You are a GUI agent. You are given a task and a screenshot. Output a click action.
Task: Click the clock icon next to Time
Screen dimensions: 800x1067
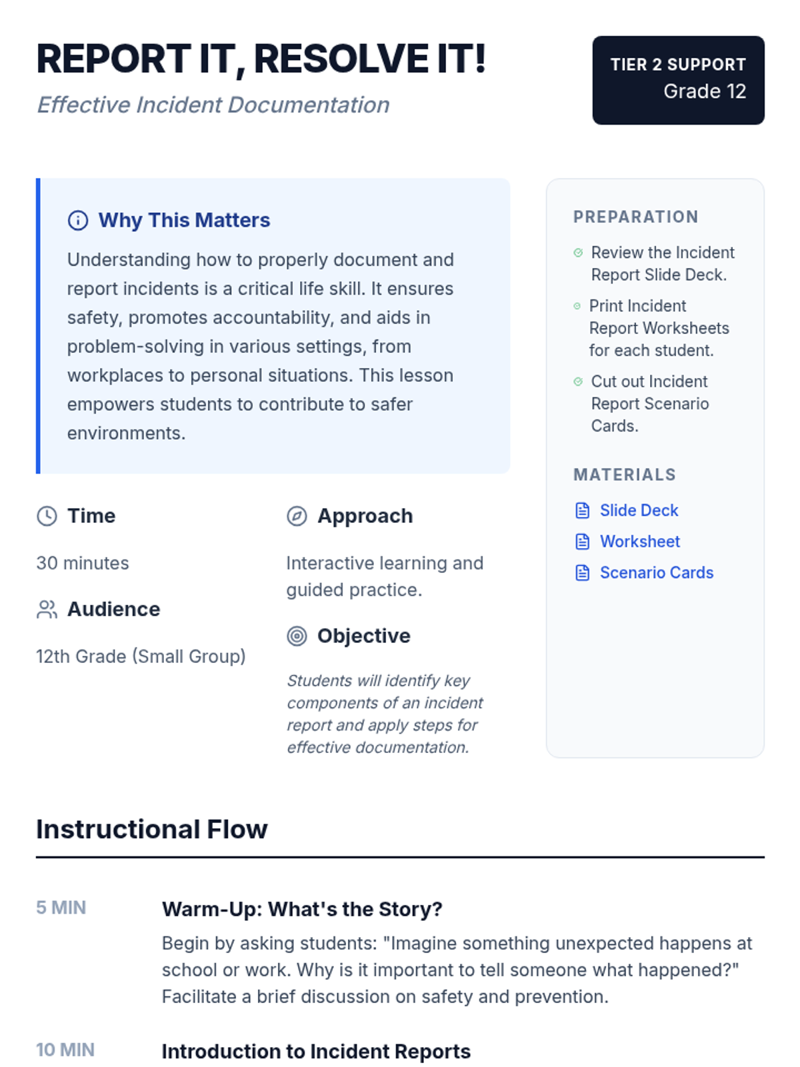coord(47,516)
